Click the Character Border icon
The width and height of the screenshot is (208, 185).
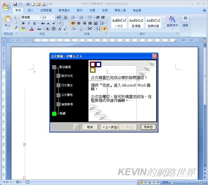point(65,17)
